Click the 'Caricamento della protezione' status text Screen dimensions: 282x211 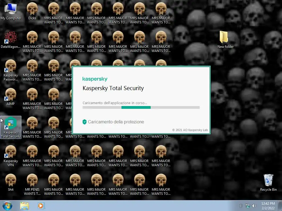(116, 122)
